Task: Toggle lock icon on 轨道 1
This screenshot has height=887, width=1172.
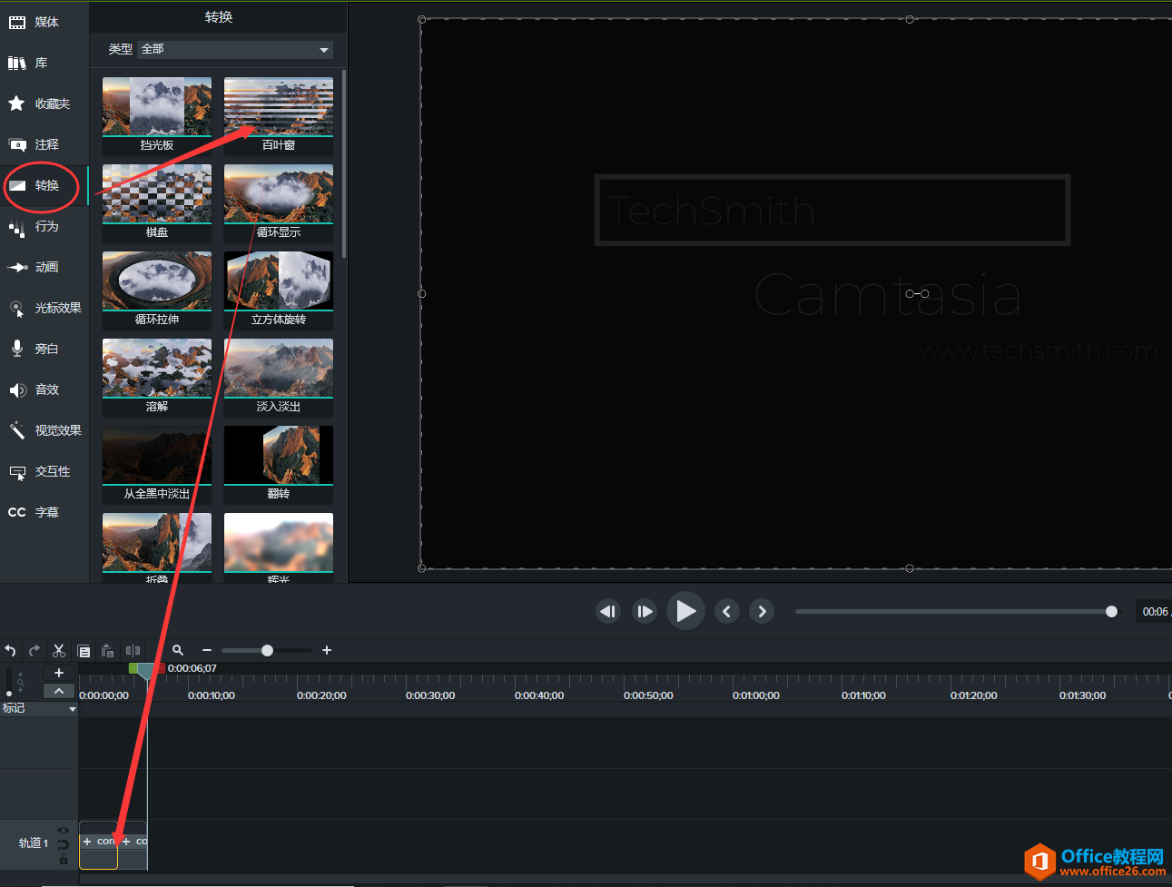Action: tap(63, 860)
